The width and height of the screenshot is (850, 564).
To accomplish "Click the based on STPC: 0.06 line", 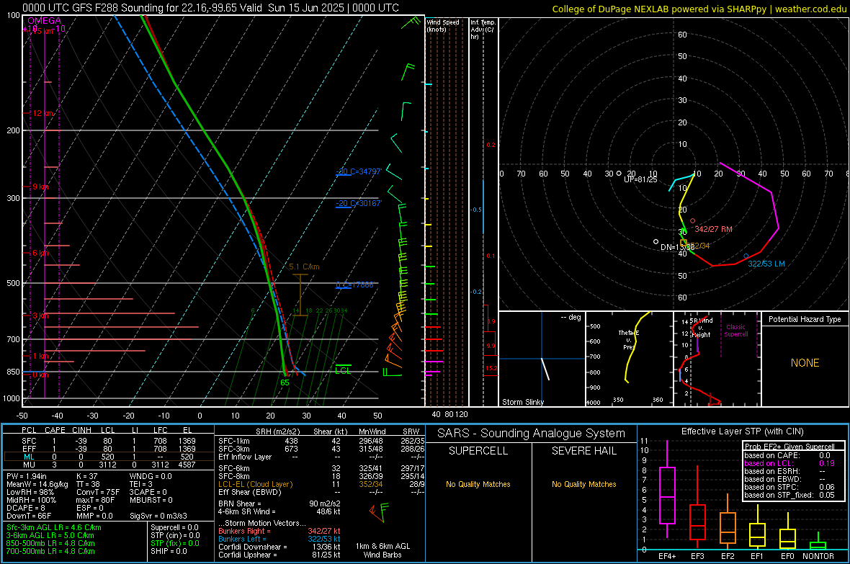I will coord(789,487).
